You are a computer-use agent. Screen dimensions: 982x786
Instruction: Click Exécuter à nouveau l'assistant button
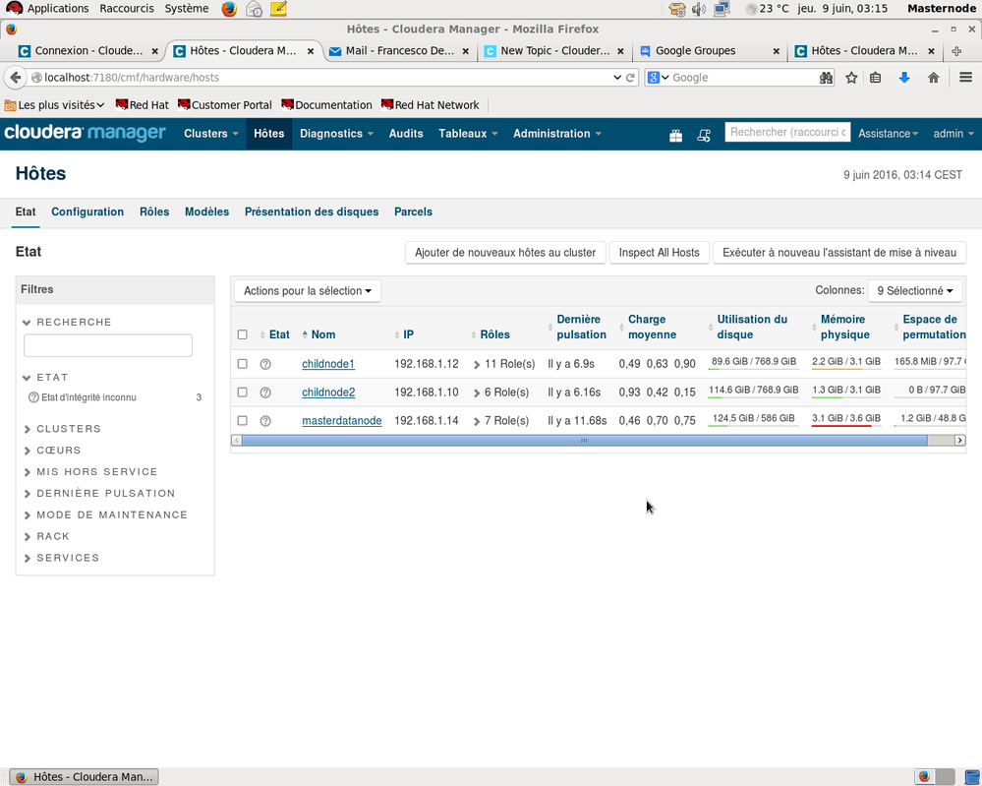tap(839, 253)
